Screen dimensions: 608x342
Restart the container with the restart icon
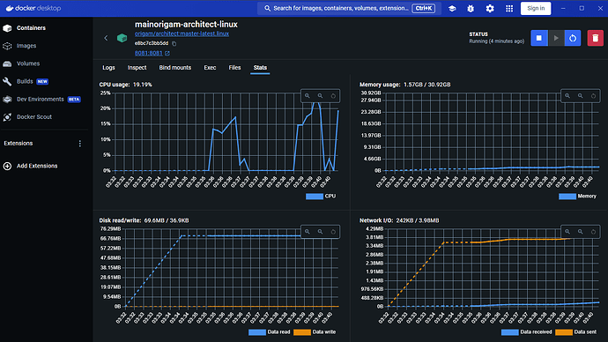click(573, 38)
